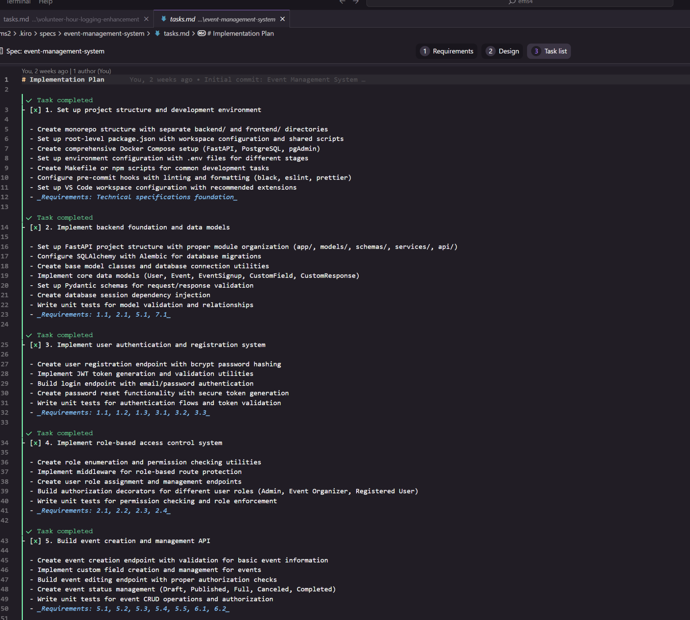Open the Terminal menu

coord(18,2)
